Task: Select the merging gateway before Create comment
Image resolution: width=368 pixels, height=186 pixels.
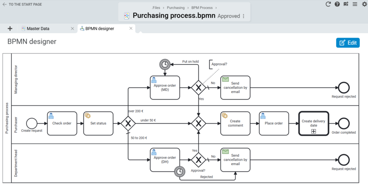Action: click(x=199, y=124)
